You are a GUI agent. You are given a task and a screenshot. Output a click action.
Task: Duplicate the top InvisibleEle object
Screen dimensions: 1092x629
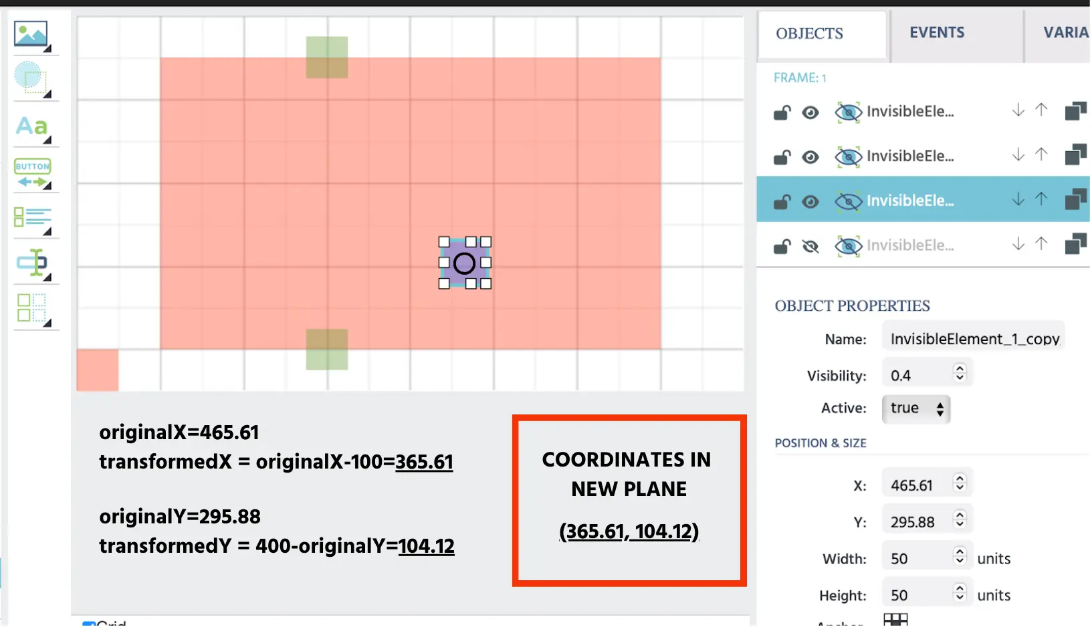pyautogui.click(x=1075, y=111)
